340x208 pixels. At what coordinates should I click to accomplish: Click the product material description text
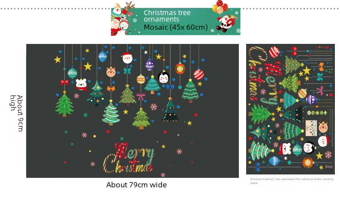click(x=292, y=181)
